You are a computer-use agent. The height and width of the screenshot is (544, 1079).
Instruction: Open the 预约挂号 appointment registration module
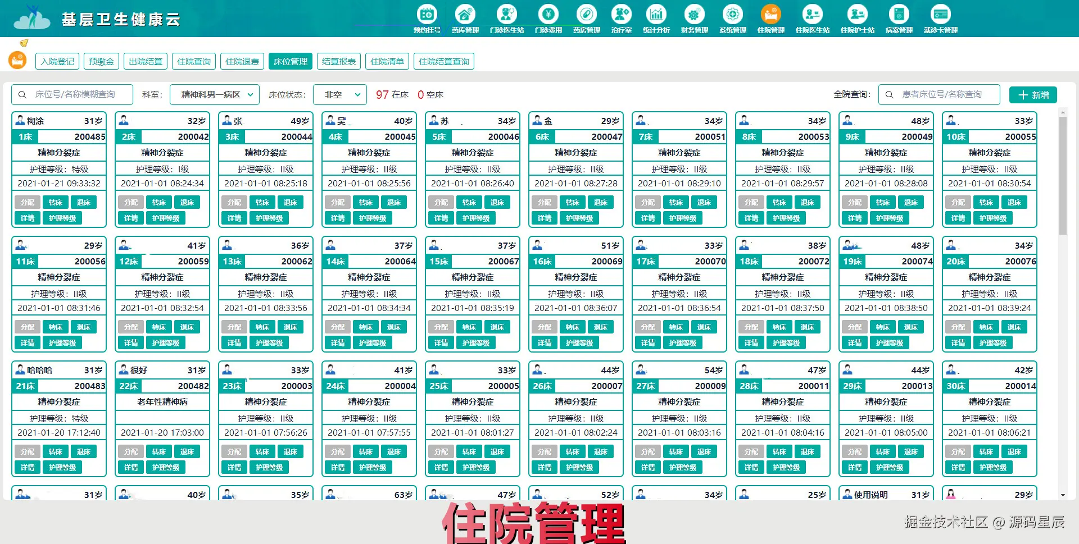point(427,19)
